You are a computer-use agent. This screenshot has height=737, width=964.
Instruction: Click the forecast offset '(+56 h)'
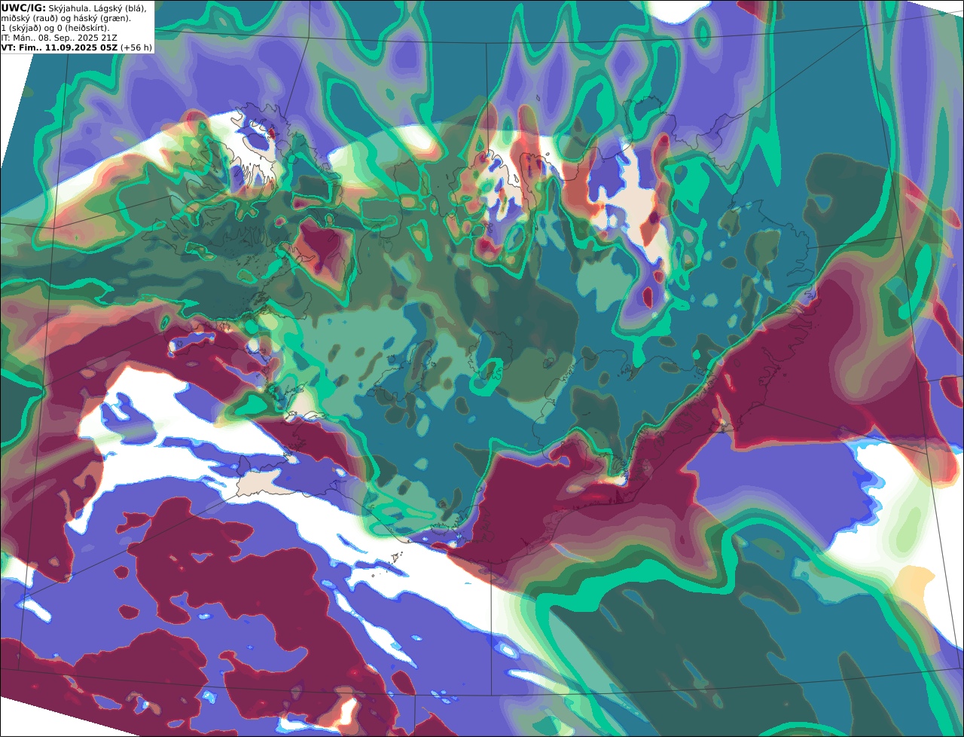(136, 47)
